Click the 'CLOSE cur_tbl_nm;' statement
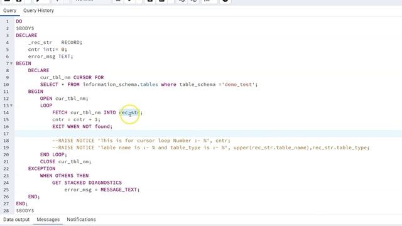The image size is (402, 226). [x=65, y=162]
